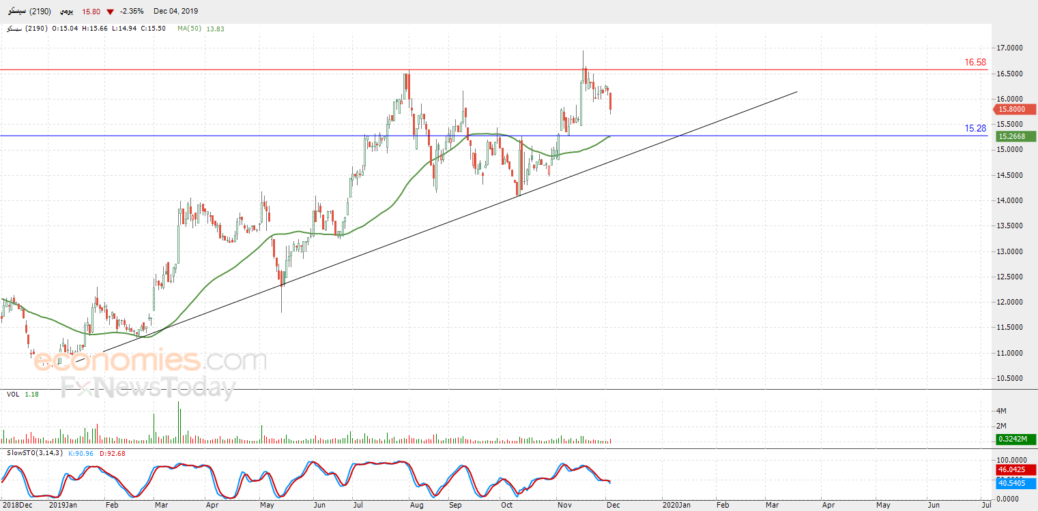Click the Oct date axis label
This screenshot has width=1038, height=511.
(x=506, y=506)
